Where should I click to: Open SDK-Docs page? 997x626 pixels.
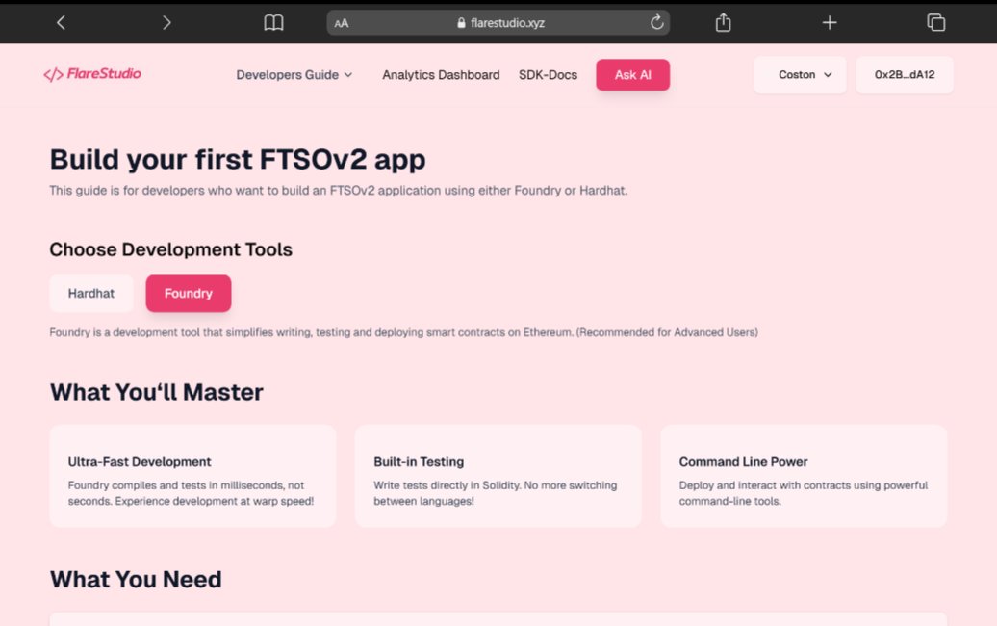coord(548,75)
